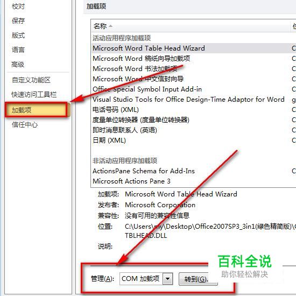296x296 pixels.
Task: Select the 电话号码 (XML) add-in
Action: pyautogui.click(x=193, y=109)
